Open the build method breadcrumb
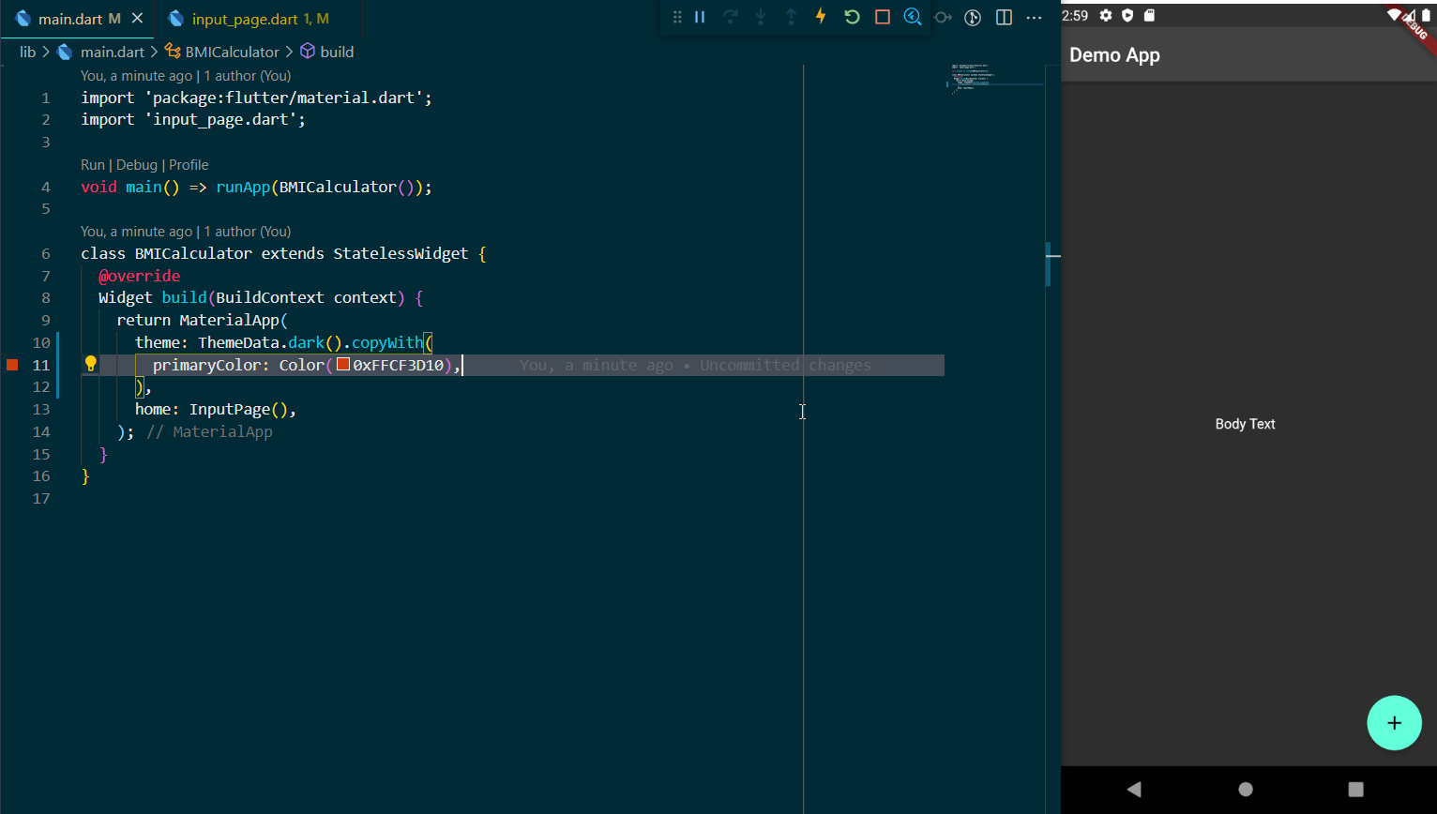 tap(327, 52)
